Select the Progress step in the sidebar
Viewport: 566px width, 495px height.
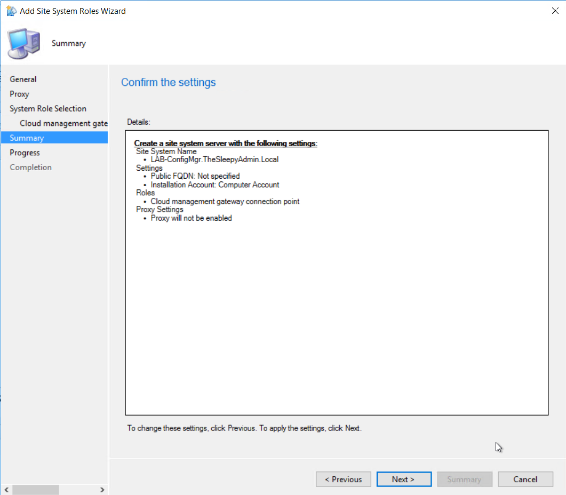tap(25, 153)
